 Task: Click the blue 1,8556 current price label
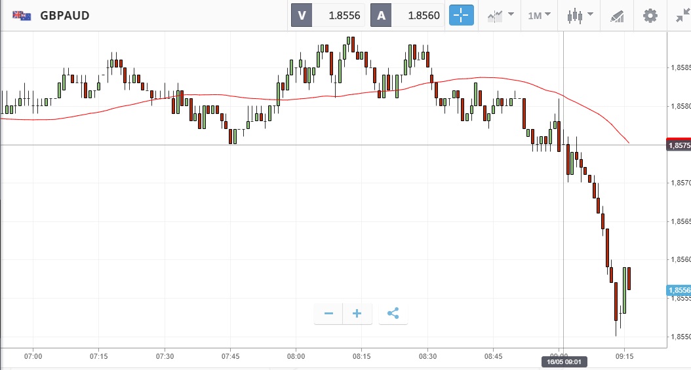click(678, 290)
